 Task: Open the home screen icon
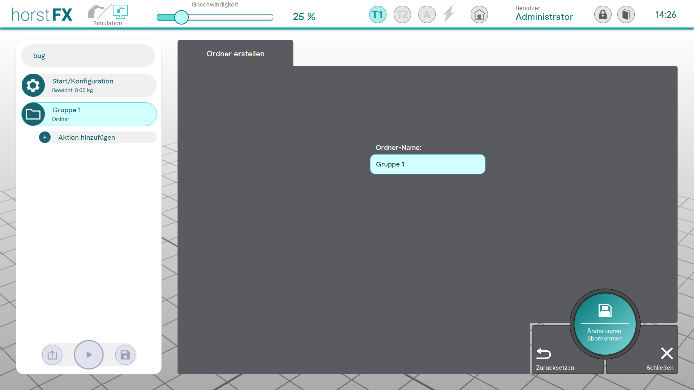click(479, 15)
